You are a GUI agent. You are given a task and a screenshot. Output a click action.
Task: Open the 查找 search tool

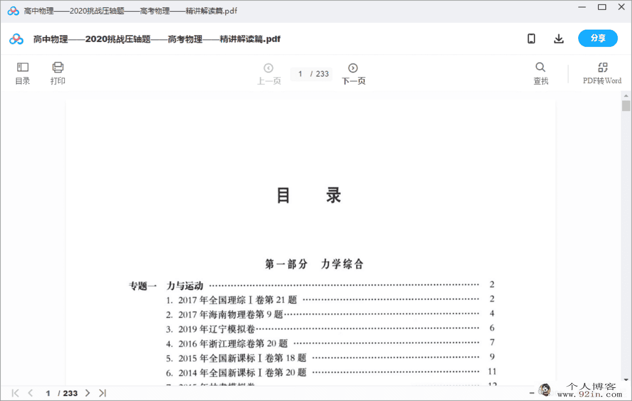[541, 73]
